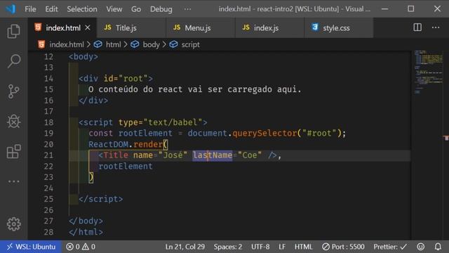Open the Debug view bug icon
Image resolution: width=449 pixels, height=253 pixels.
13,122
